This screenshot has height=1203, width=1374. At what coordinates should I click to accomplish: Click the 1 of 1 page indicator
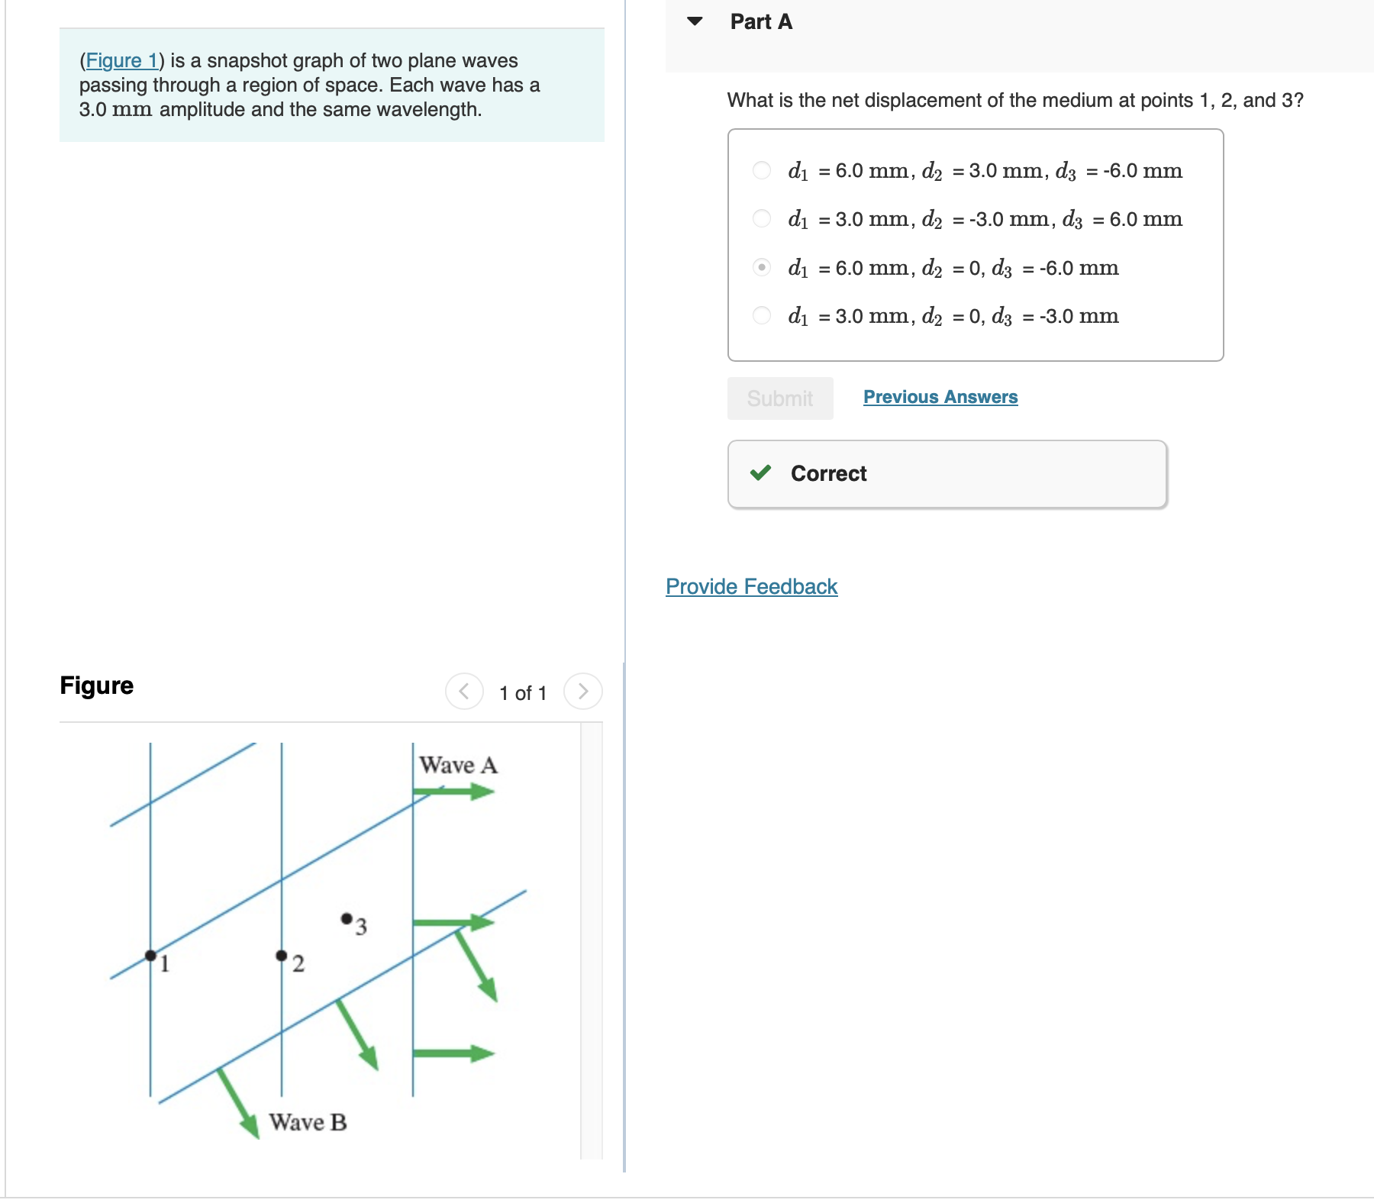click(x=523, y=692)
